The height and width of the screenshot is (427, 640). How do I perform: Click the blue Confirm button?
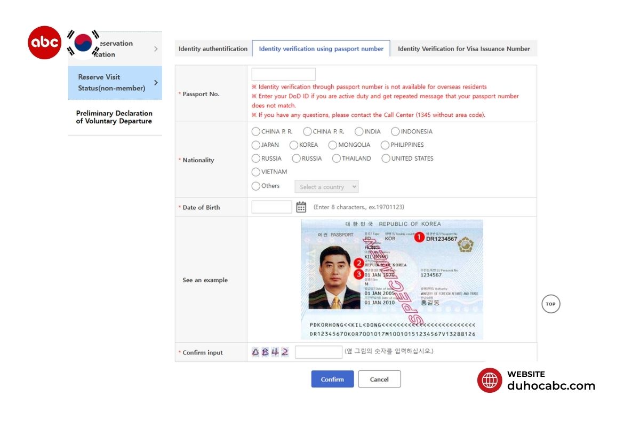click(332, 379)
